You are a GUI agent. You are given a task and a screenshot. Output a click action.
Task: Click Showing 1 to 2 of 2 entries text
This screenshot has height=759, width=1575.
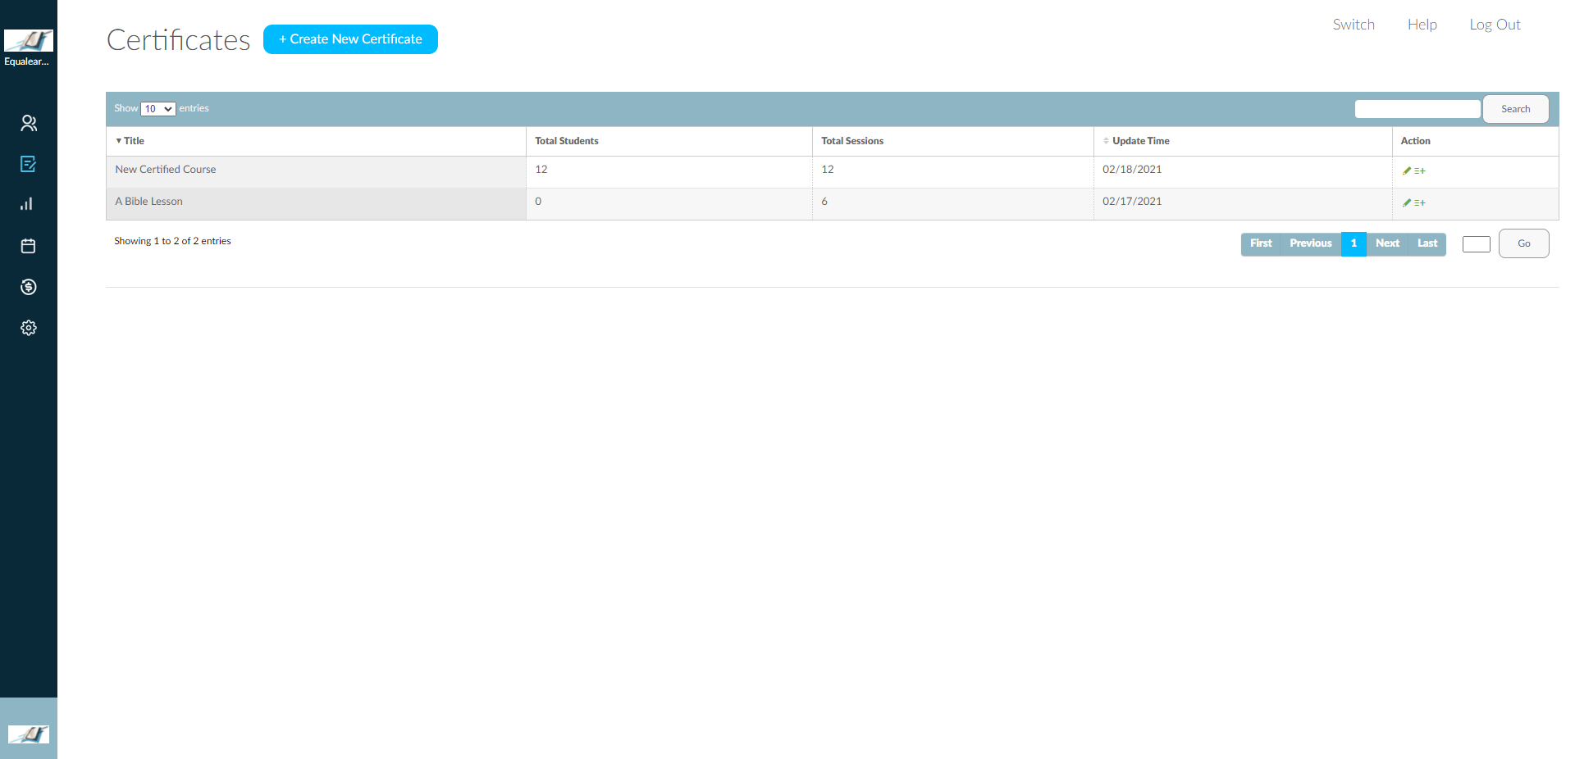[x=172, y=241]
